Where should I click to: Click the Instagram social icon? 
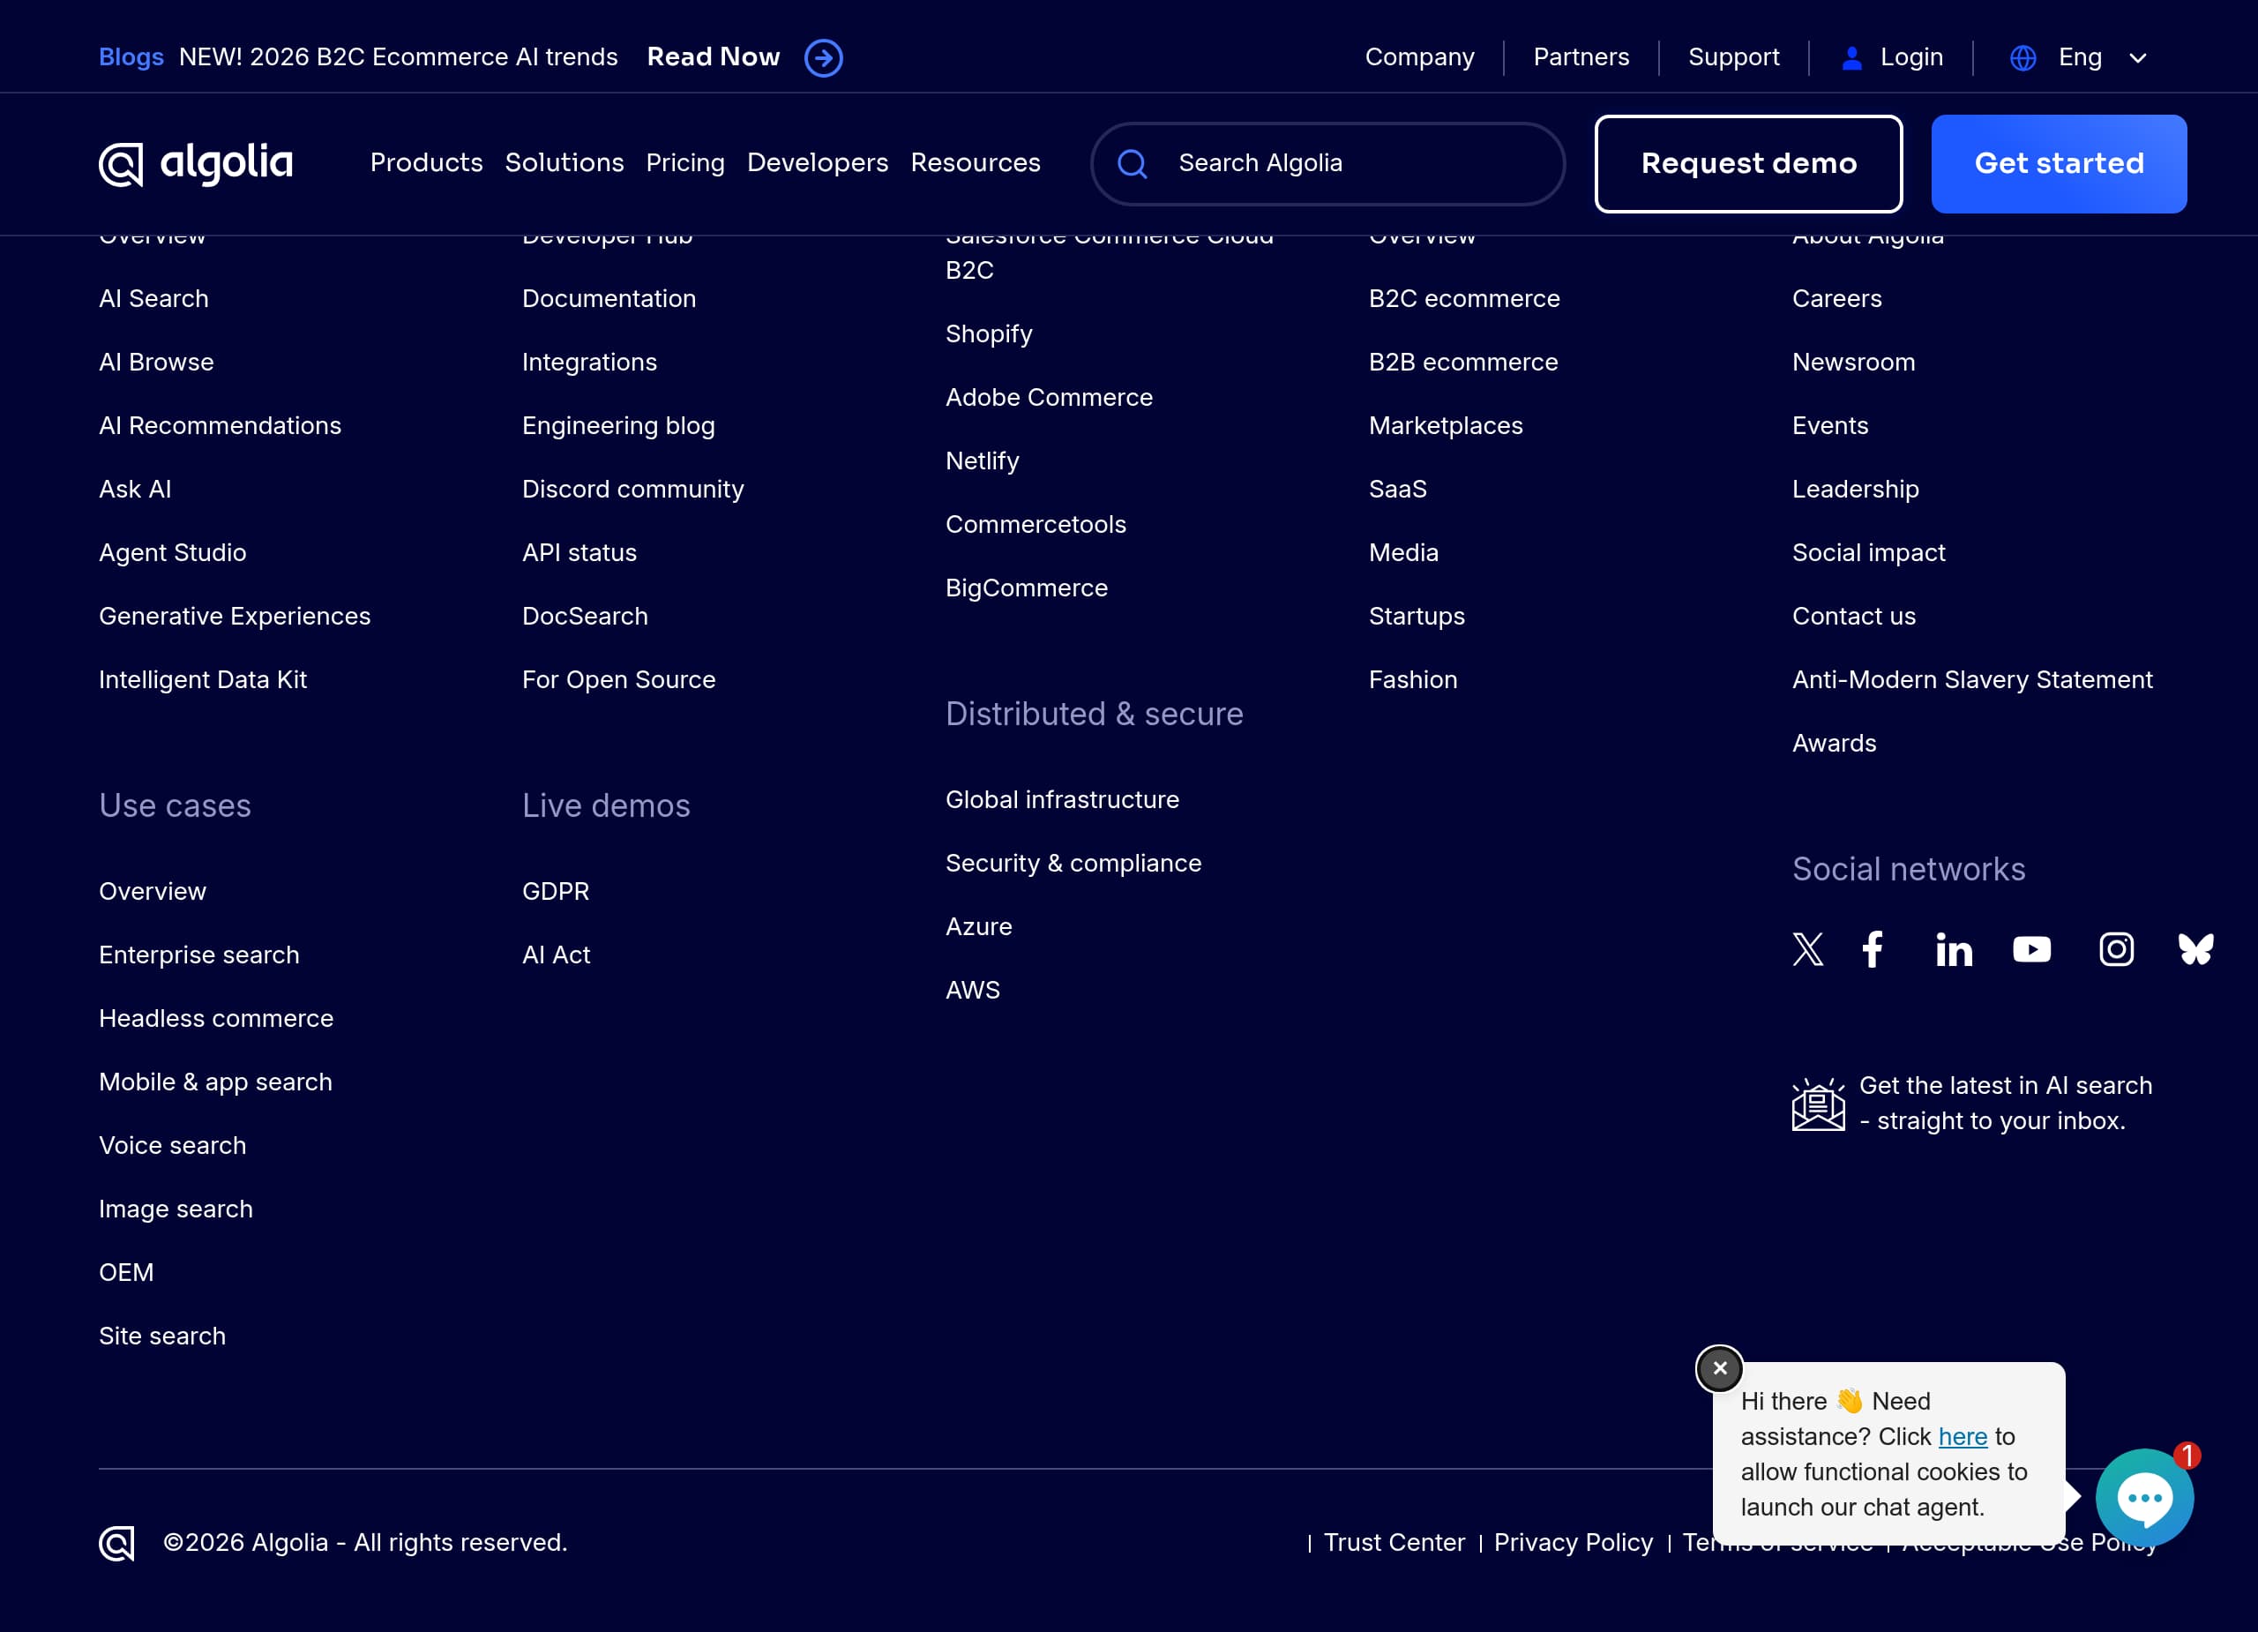click(x=2117, y=949)
